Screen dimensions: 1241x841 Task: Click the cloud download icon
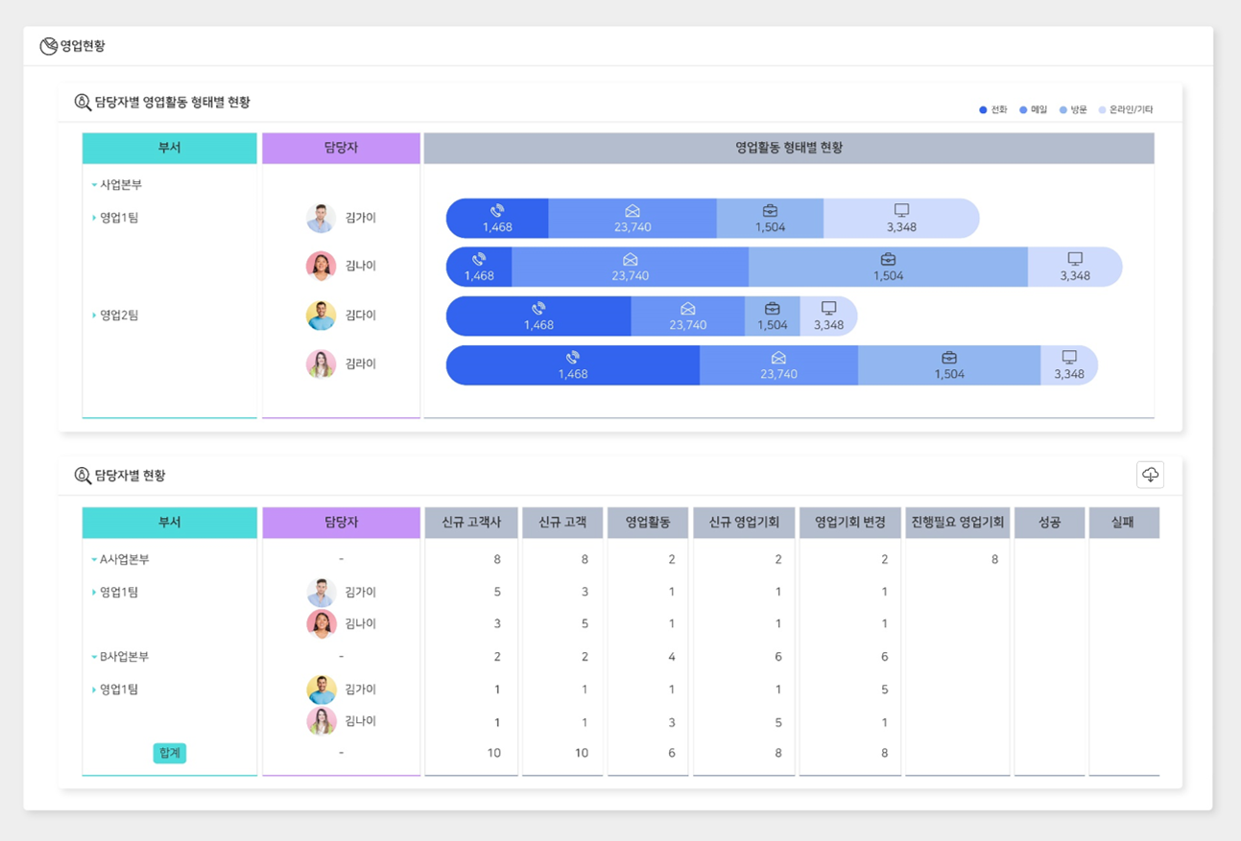[1150, 475]
